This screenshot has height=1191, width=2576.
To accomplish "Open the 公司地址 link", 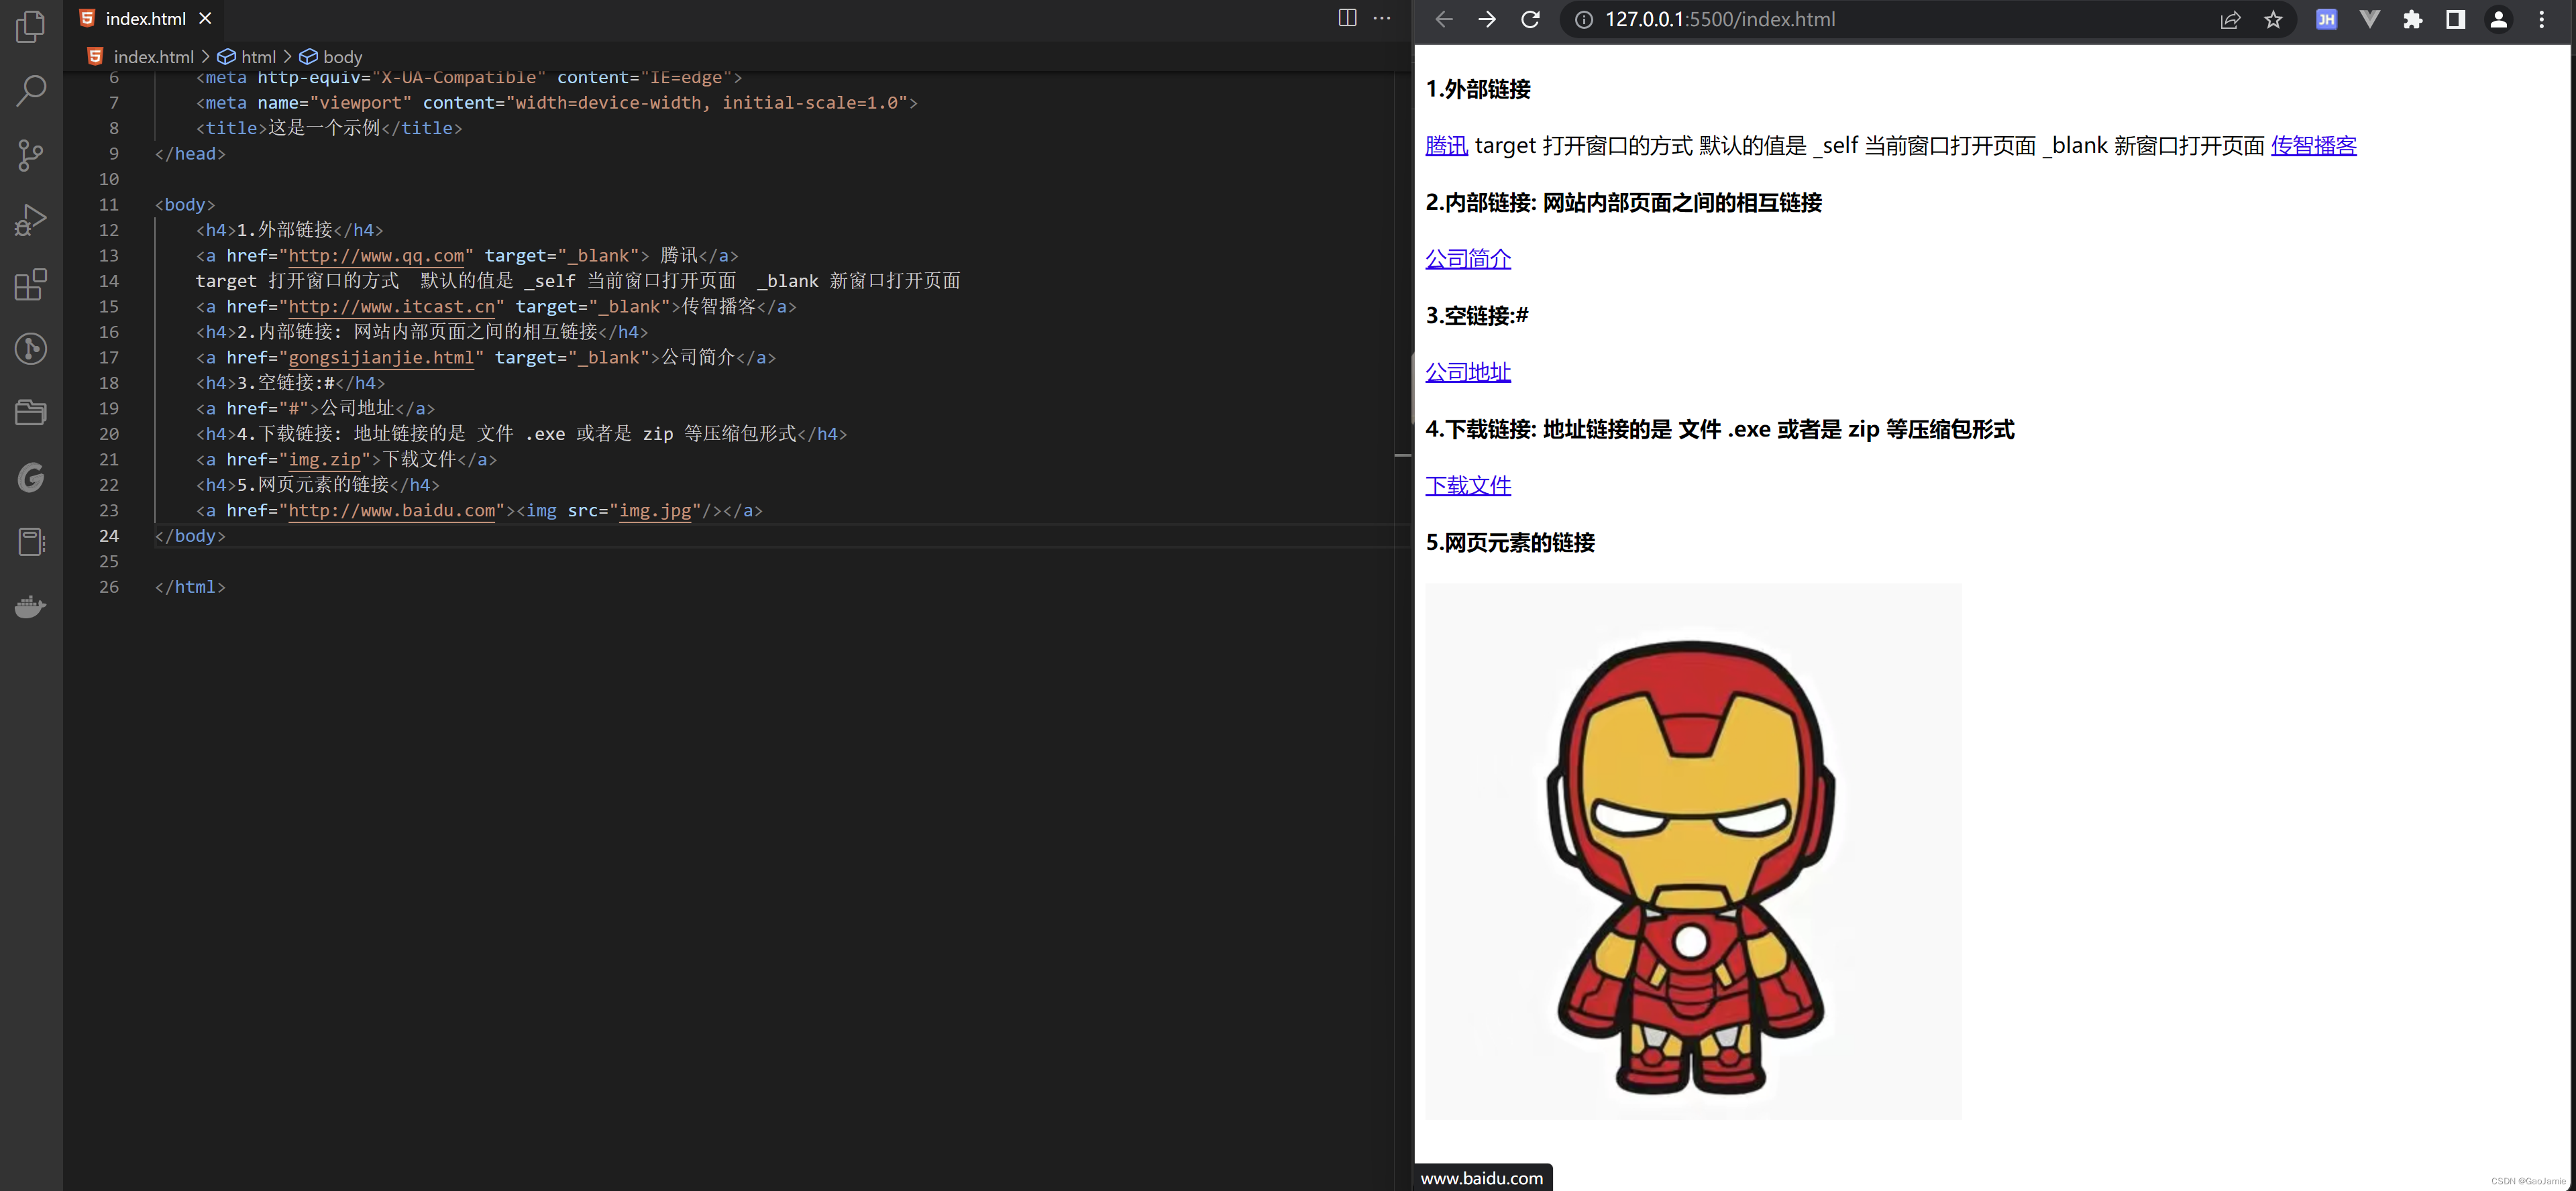I will 1467,372.
